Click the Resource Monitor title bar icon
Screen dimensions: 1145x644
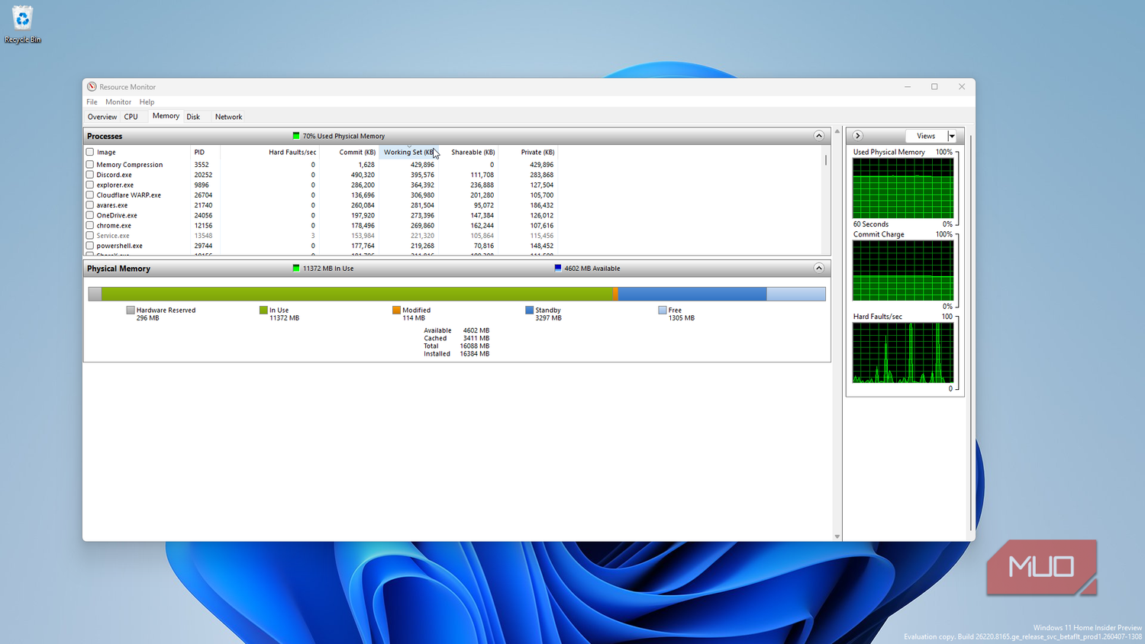point(92,87)
